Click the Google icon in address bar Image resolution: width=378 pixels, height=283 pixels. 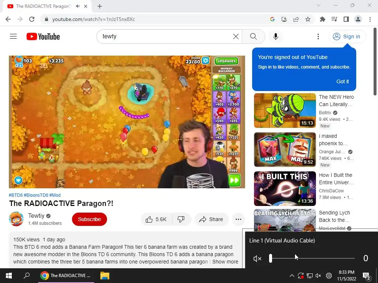pos(272,19)
